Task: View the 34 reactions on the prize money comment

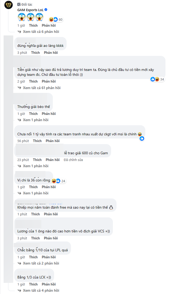Action: pos(158,79)
